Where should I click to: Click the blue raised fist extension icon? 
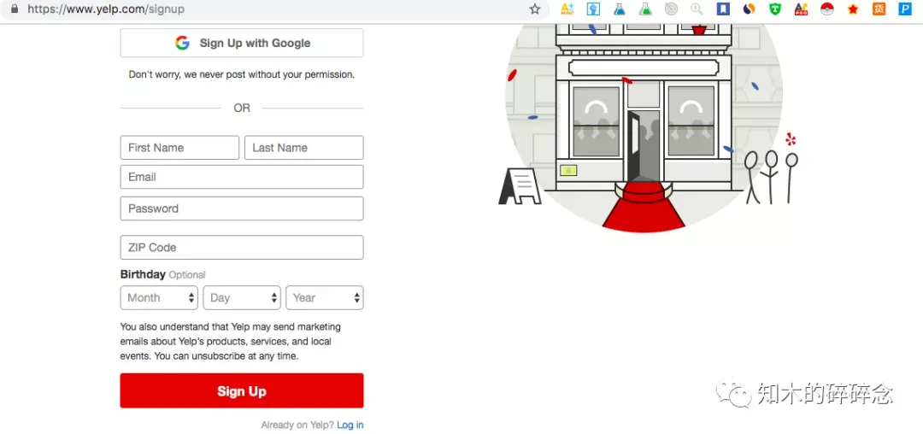coord(593,9)
